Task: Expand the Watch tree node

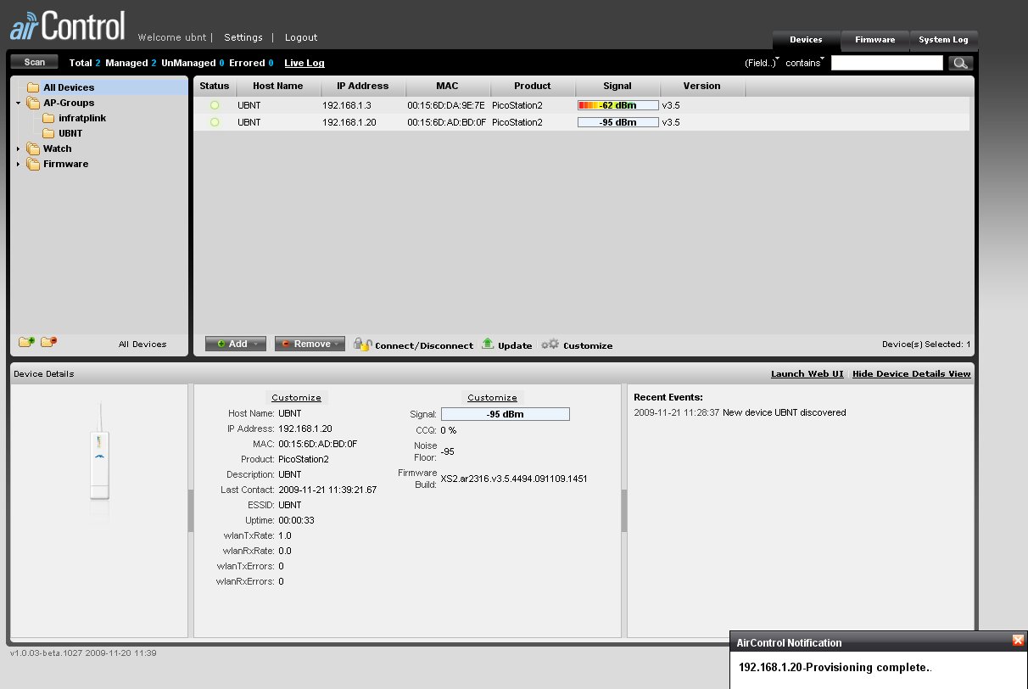Action: tap(19, 149)
